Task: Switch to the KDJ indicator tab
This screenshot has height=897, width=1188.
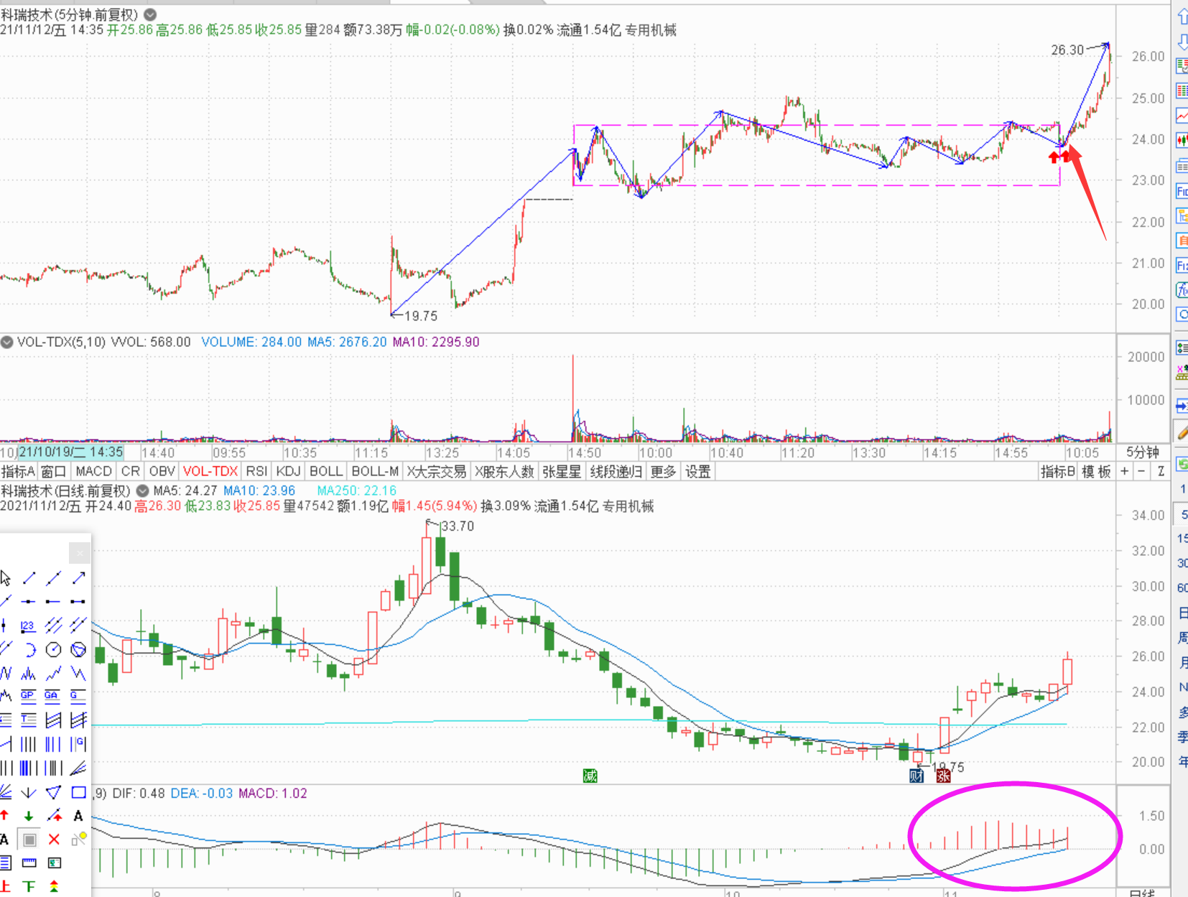Action: coord(288,471)
